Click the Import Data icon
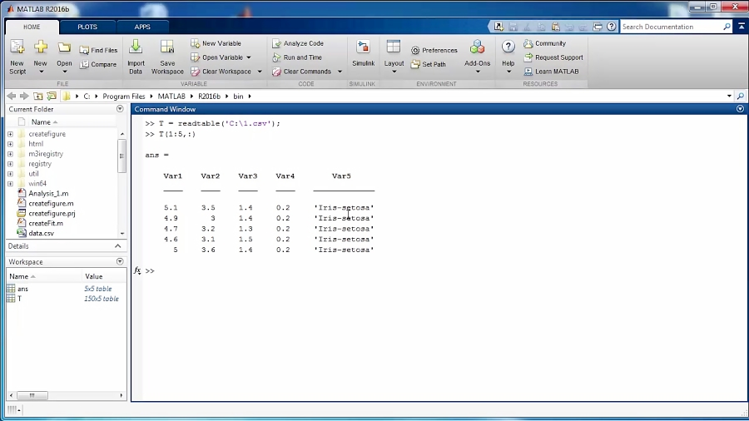This screenshot has width=749, height=421. point(136,47)
